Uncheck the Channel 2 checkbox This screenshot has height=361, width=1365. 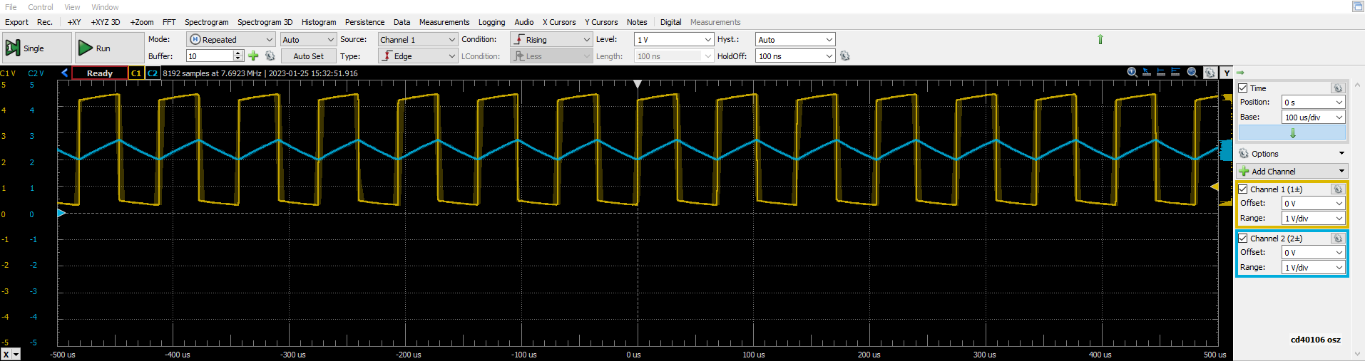click(x=1243, y=239)
